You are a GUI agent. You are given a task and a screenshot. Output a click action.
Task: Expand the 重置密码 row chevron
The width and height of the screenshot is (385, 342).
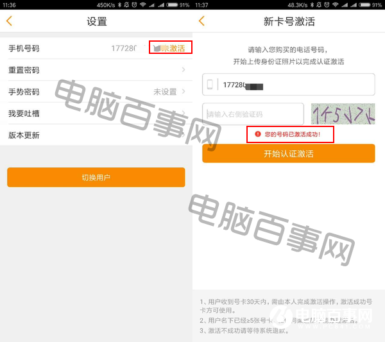coord(184,70)
